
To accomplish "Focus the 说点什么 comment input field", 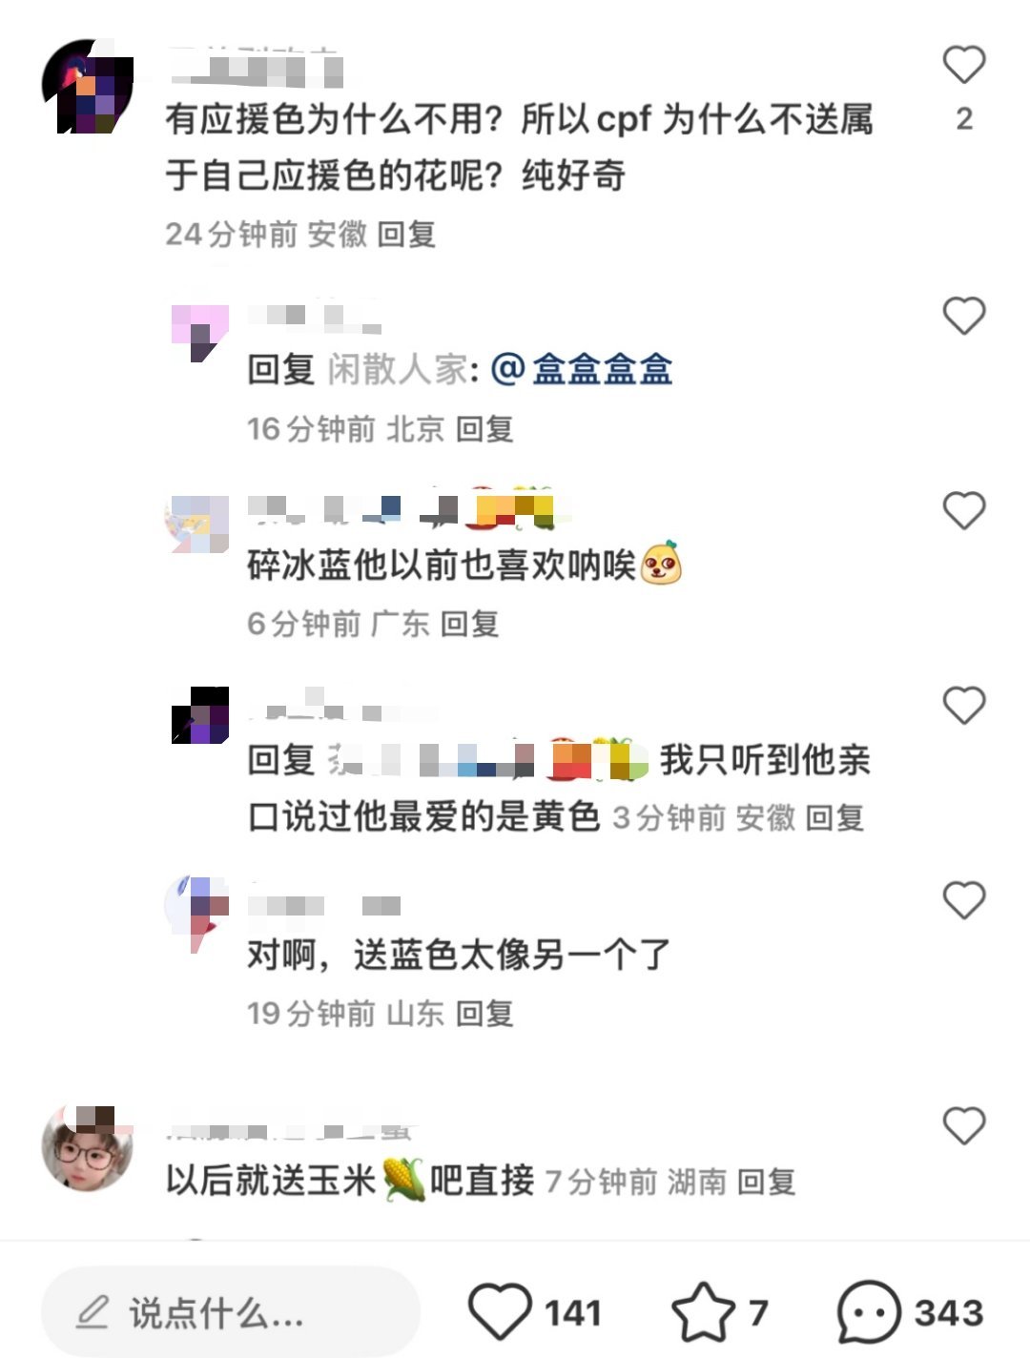I will 231,1312.
